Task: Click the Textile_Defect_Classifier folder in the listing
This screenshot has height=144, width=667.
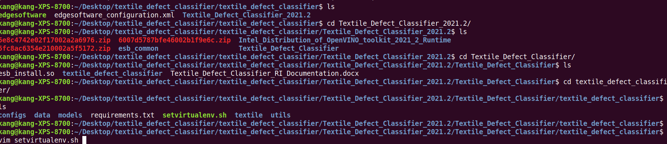Action: (x=289, y=49)
